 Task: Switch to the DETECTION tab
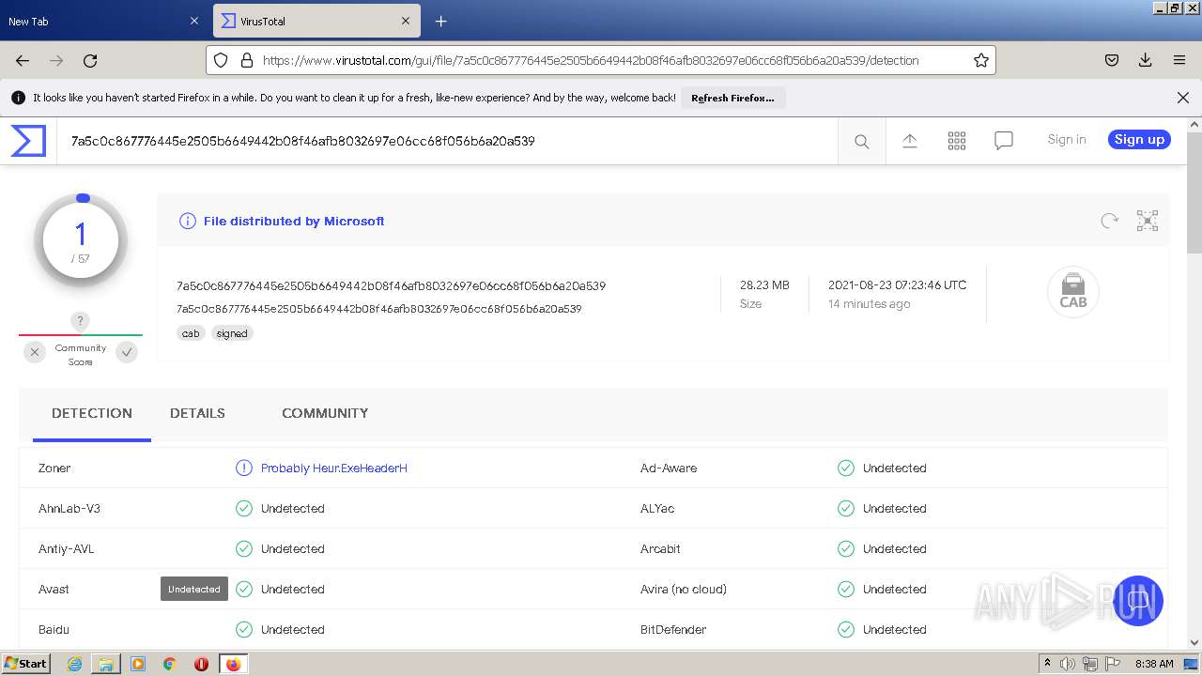coord(92,413)
